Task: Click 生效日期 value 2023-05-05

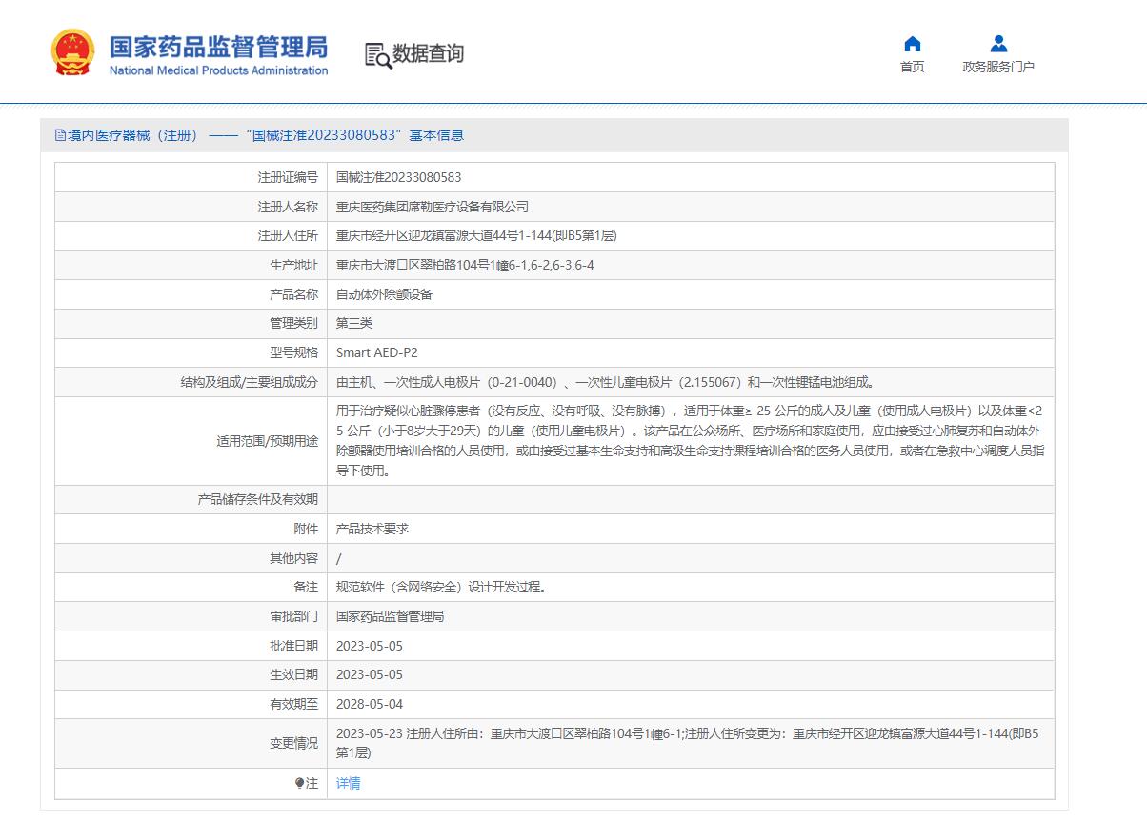Action: (370, 674)
